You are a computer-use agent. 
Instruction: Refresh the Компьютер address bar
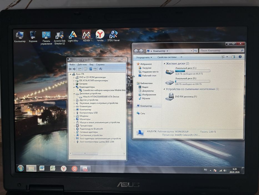[196, 51]
